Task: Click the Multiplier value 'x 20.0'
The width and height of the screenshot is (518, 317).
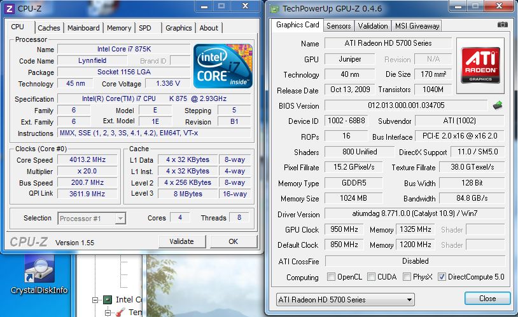Action: [87, 171]
